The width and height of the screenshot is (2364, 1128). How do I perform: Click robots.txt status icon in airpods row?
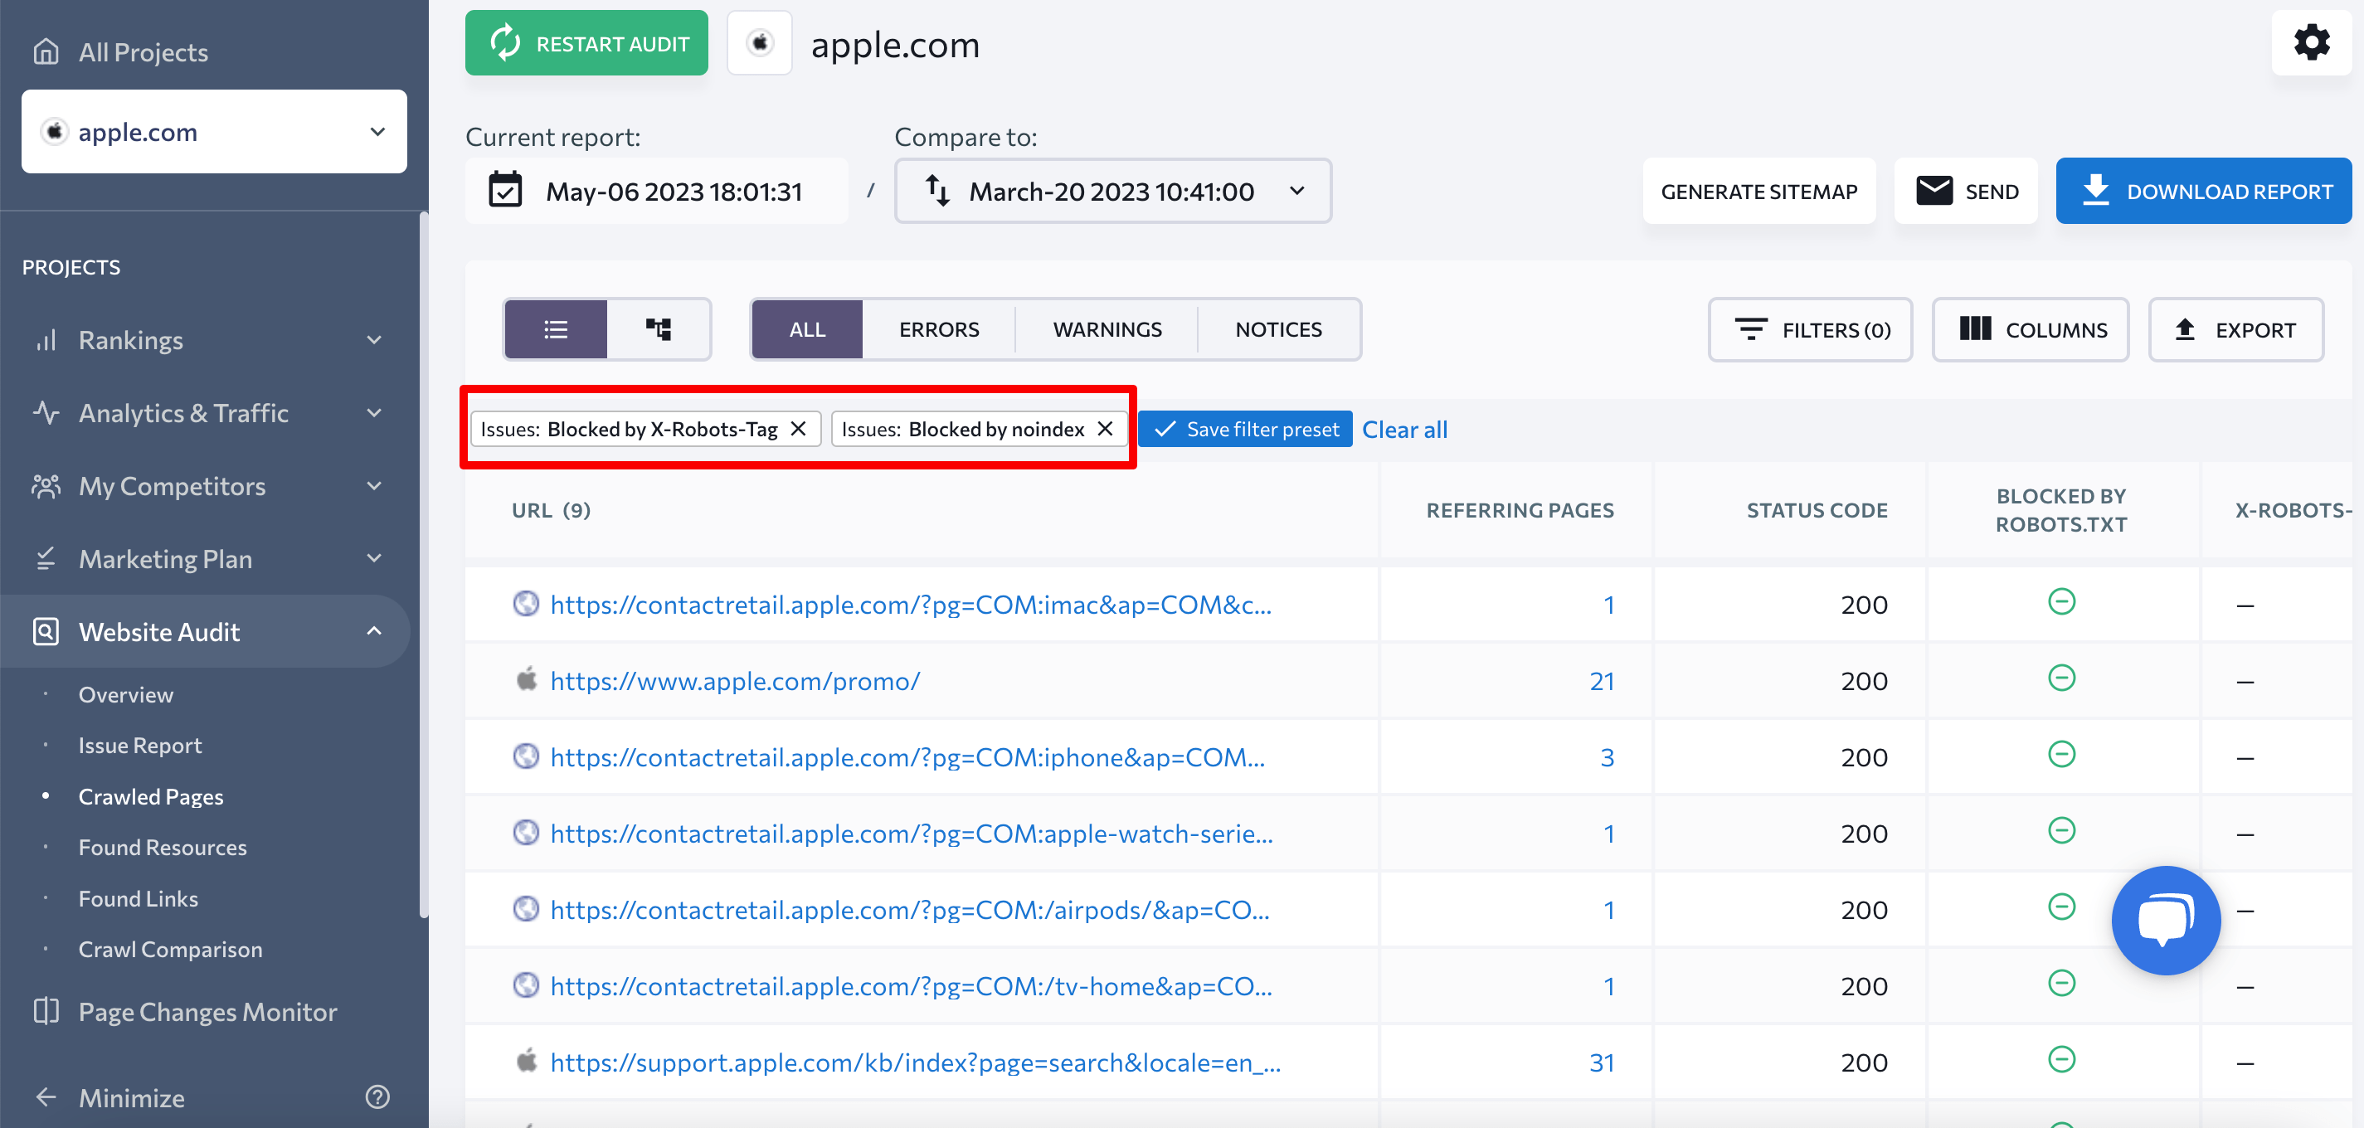[x=2061, y=907]
